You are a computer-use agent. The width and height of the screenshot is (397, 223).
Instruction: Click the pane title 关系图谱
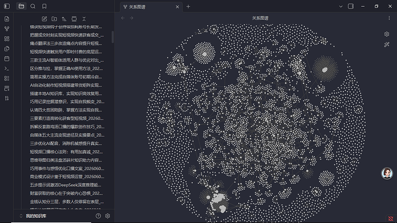pyautogui.click(x=260, y=18)
